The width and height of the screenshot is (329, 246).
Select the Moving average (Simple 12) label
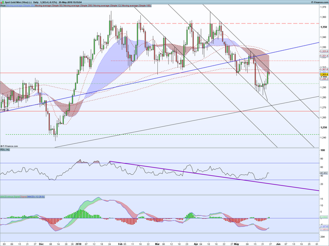tap(107, 6)
